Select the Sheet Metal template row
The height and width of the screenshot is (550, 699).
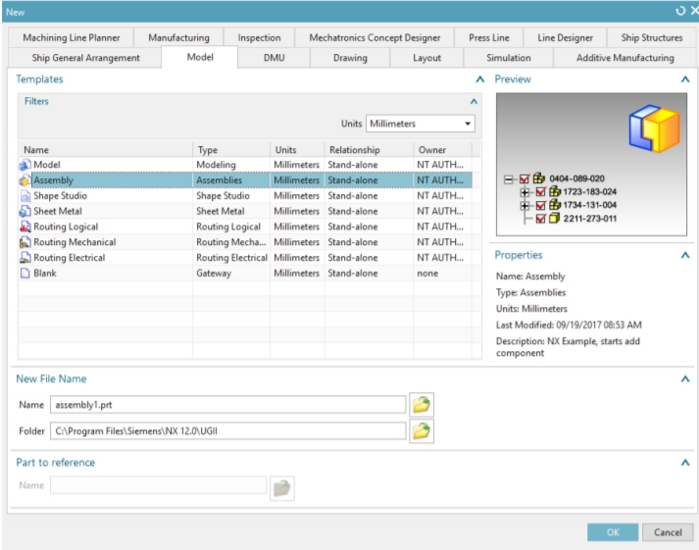point(245,211)
